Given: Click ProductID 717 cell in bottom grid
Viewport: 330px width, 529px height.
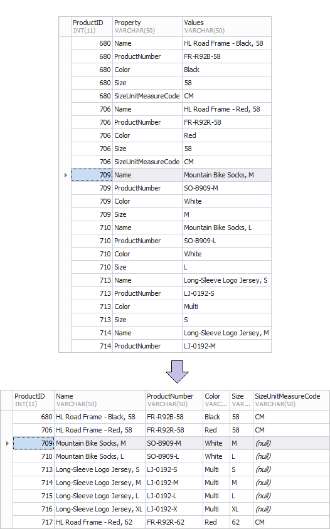Looking at the screenshot, I should 33,522.
